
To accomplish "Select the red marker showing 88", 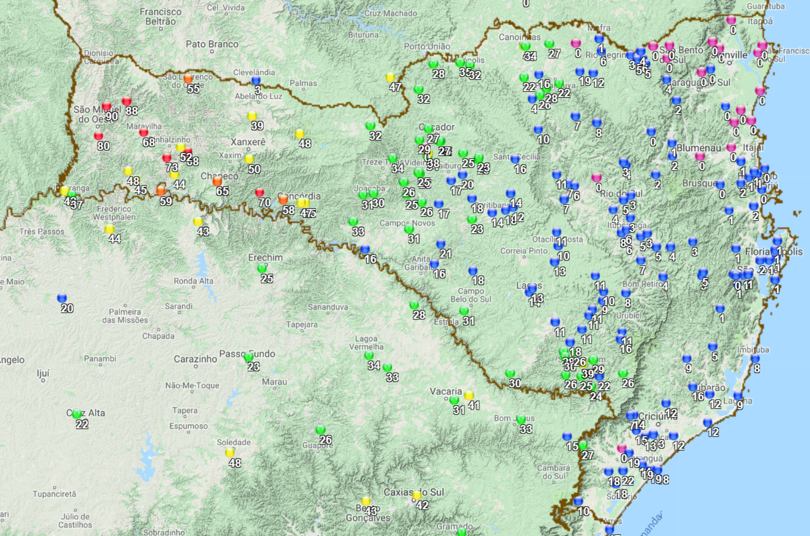I will (x=127, y=102).
